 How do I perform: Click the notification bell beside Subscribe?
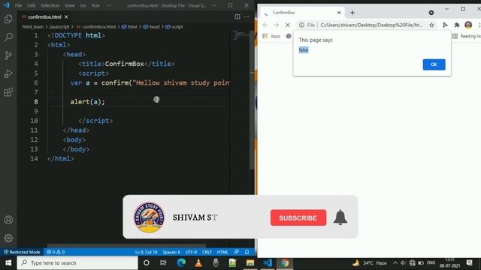[340, 217]
